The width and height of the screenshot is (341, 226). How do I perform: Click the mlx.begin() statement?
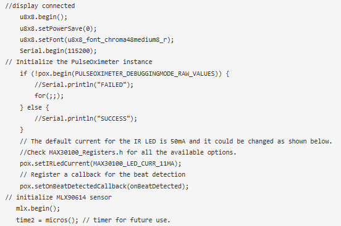[x=38, y=208]
